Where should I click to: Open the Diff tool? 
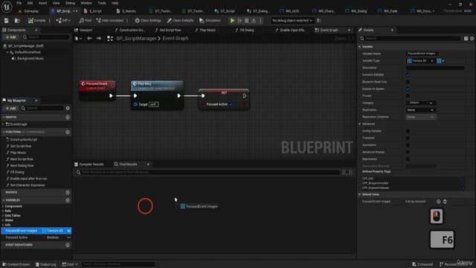(63, 20)
